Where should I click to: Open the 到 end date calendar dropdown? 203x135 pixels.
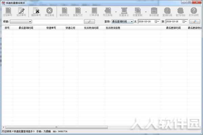tap(184, 22)
